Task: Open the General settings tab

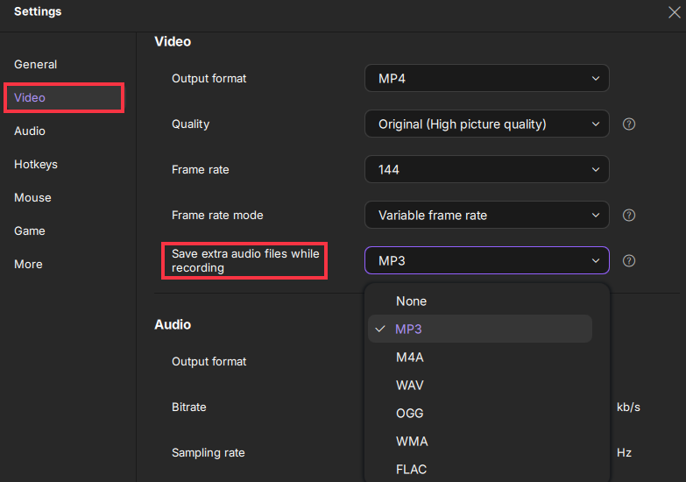Action: (35, 64)
